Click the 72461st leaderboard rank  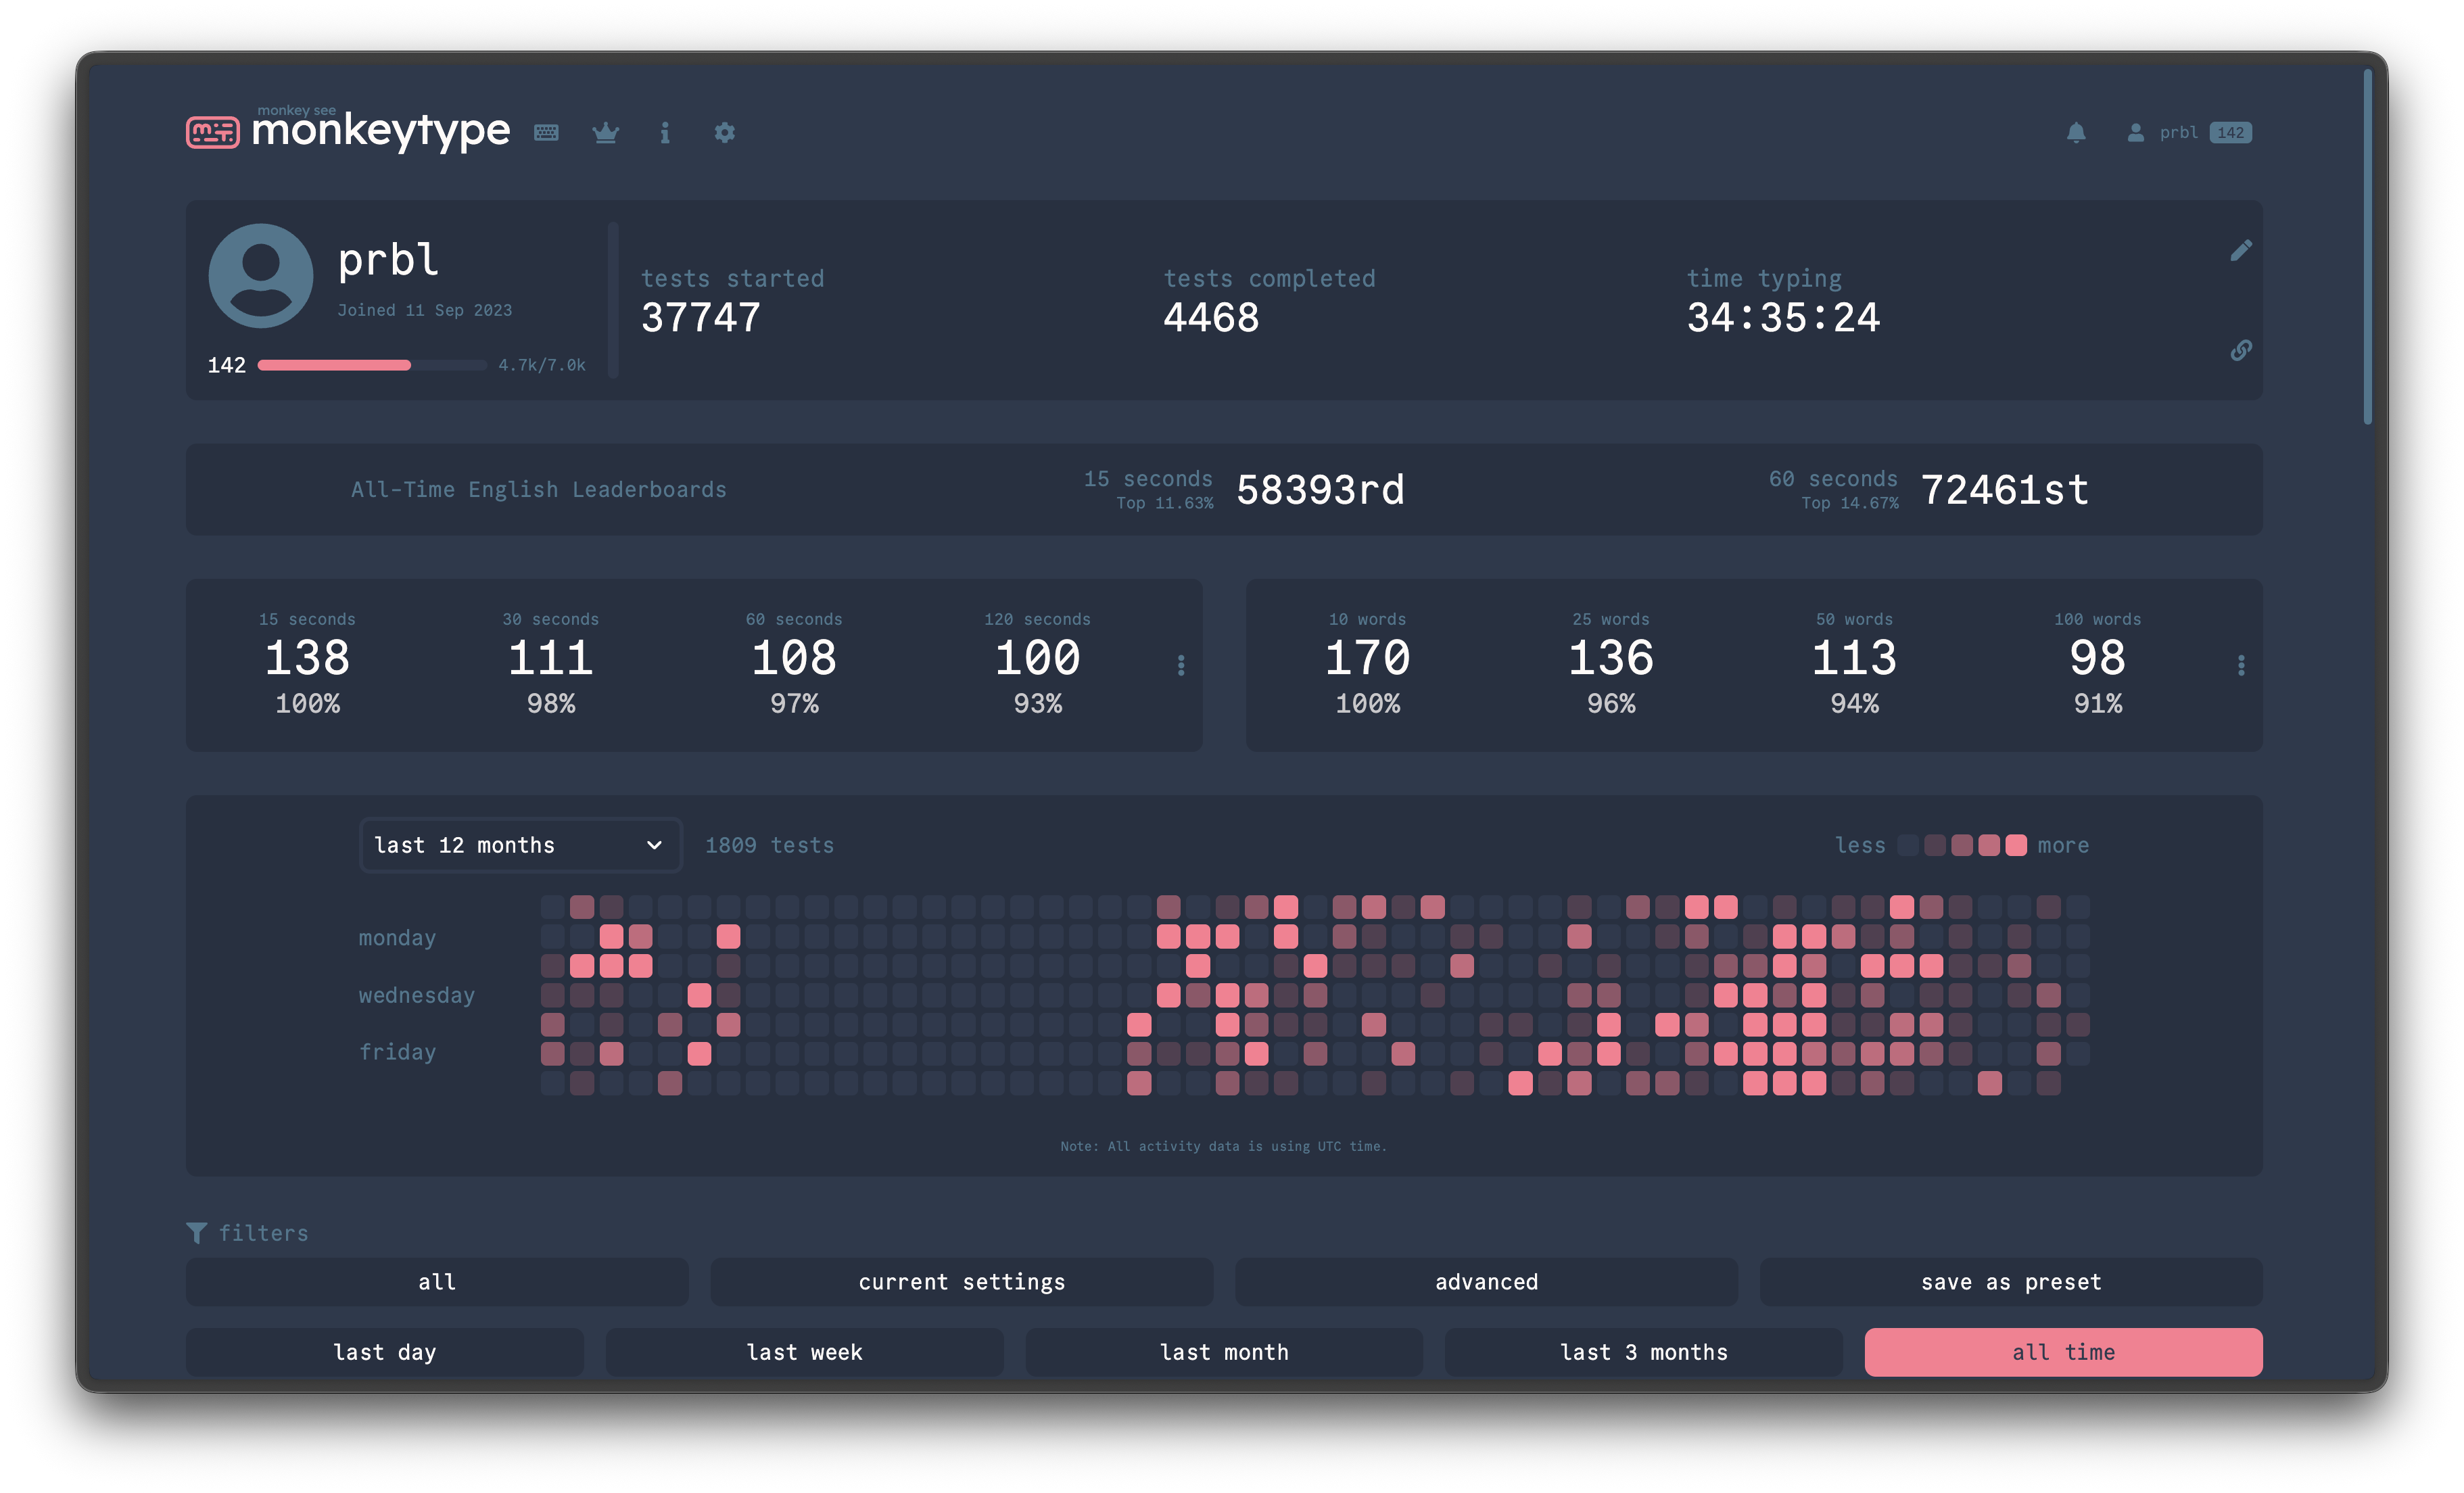[x=2005, y=490]
